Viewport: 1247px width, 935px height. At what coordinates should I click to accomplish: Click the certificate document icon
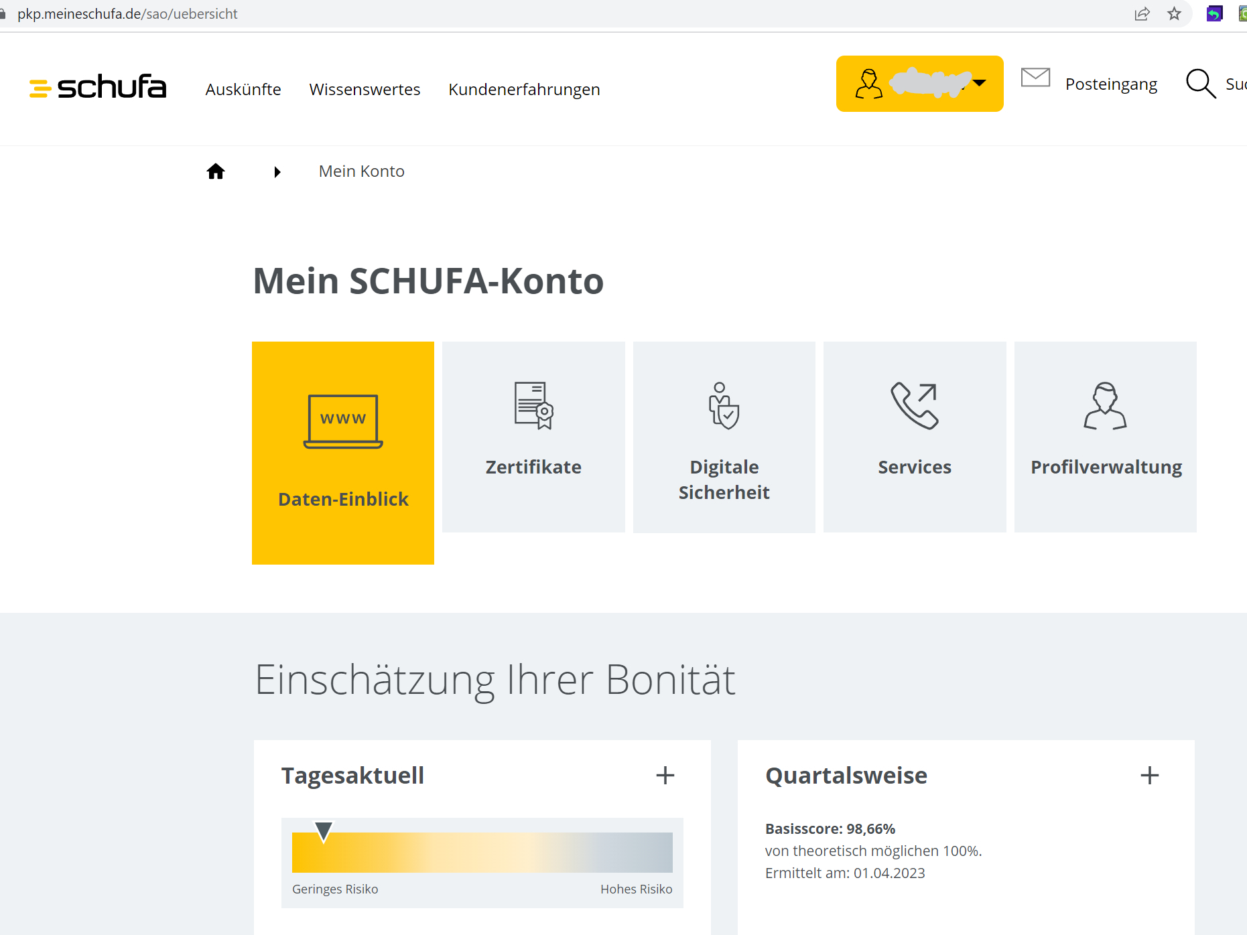pos(533,405)
